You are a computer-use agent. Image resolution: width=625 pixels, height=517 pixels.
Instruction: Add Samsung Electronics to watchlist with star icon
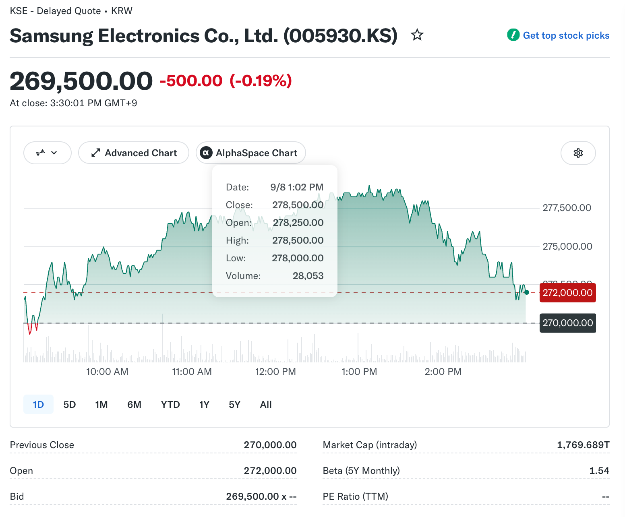point(417,35)
